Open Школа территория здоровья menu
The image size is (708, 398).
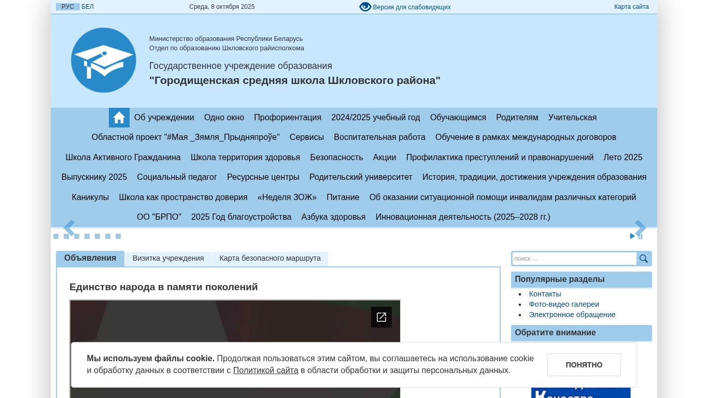246,158
